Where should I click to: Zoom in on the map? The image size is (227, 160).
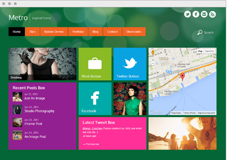(153, 60)
